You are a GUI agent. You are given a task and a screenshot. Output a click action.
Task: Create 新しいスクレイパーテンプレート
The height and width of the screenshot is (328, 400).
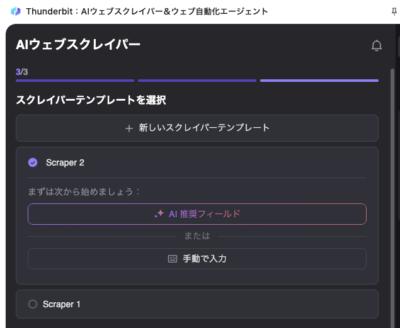197,128
